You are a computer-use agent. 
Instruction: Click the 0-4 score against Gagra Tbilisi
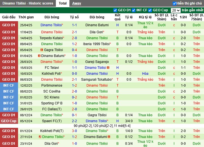click(x=74, y=50)
